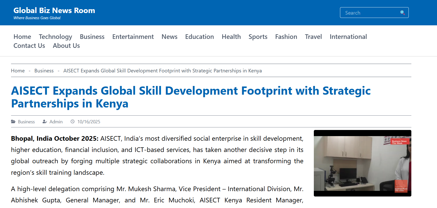Open the Education menu item

(199, 37)
